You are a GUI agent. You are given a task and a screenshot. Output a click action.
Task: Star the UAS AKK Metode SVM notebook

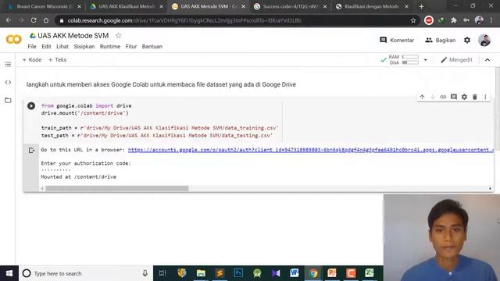(118, 35)
